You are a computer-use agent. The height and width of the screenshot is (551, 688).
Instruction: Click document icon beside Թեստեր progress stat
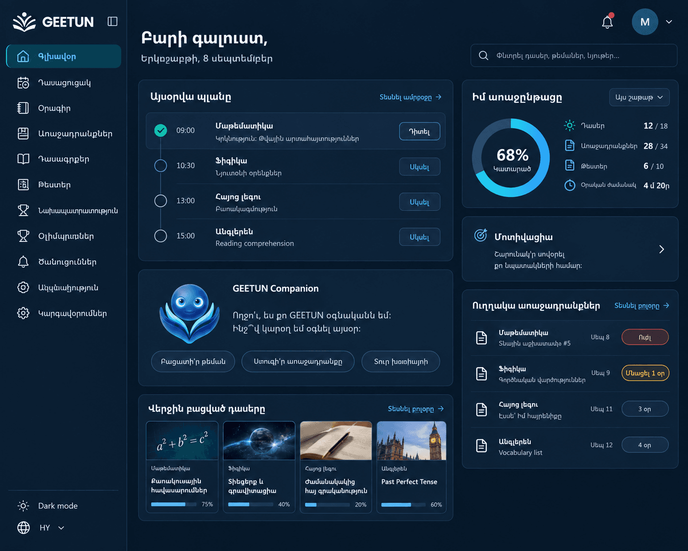coord(569,165)
